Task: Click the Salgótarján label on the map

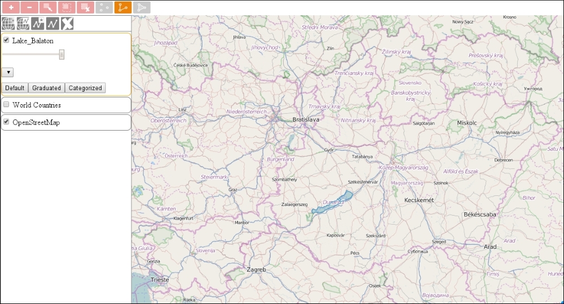Action: point(424,123)
